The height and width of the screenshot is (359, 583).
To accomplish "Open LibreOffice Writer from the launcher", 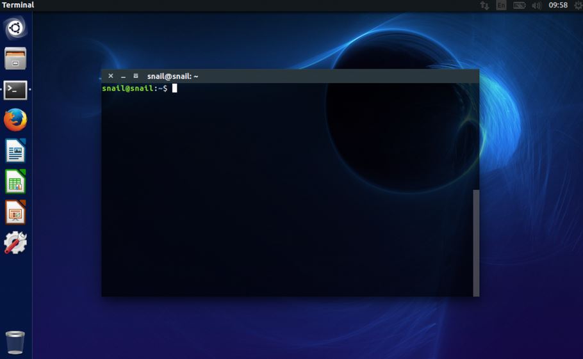I will (x=15, y=151).
